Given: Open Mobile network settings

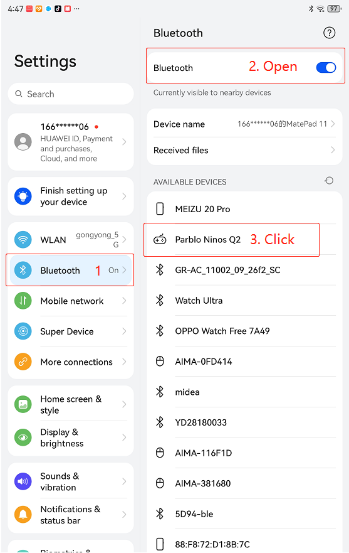Looking at the screenshot, I should (71, 301).
